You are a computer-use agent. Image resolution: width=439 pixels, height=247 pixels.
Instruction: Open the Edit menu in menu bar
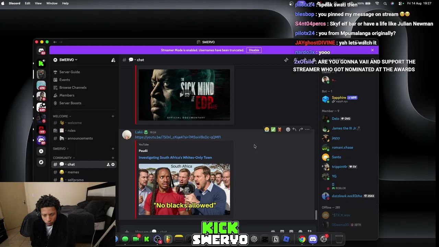(x=27, y=3)
